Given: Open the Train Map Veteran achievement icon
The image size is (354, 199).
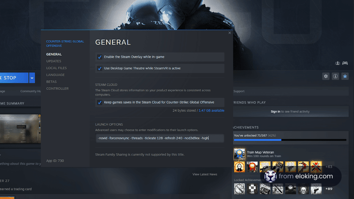Looking at the screenshot, I should click(239, 154).
